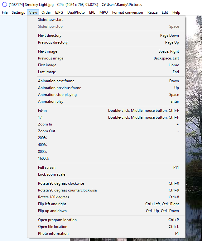Toggle Lock zoom scale
This screenshot has width=202, height=241.
[x=106, y=174]
